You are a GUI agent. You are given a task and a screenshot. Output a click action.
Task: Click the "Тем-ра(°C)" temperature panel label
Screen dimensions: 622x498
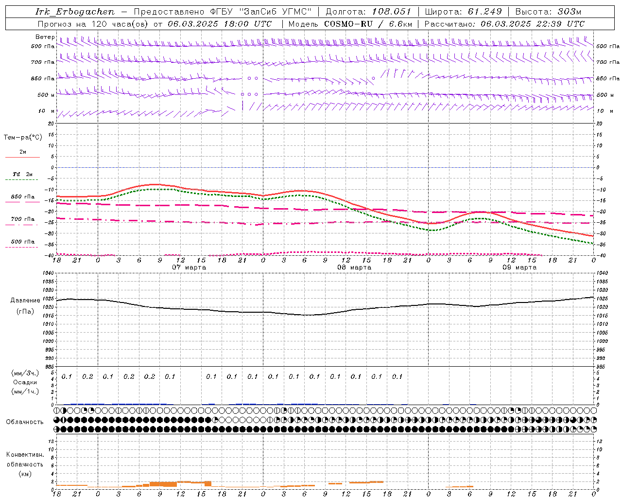(x=23, y=138)
